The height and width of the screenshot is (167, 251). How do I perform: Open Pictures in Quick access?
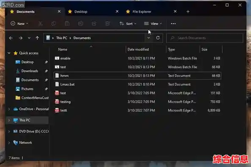tap(27, 89)
